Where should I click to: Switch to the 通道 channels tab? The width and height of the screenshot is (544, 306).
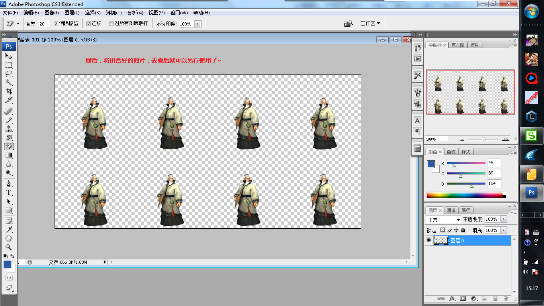click(x=451, y=210)
